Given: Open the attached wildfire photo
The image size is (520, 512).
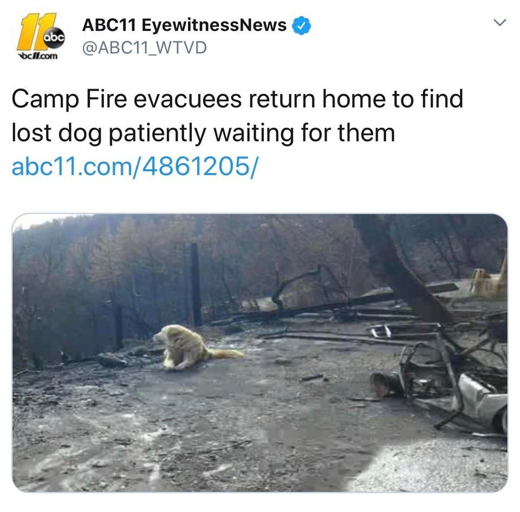Looking at the screenshot, I should (259, 353).
